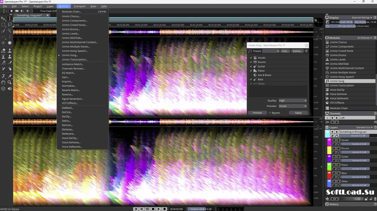The width and height of the screenshot is (377, 211).
Task: Click the Stop playback button
Action: 153,209
